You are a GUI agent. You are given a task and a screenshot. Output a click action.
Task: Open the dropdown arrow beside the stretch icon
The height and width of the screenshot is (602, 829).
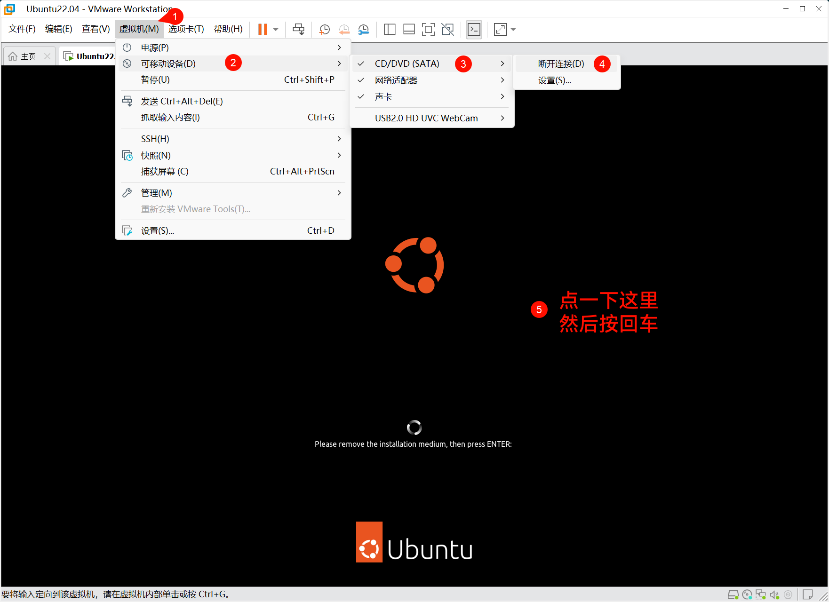pos(513,29)
